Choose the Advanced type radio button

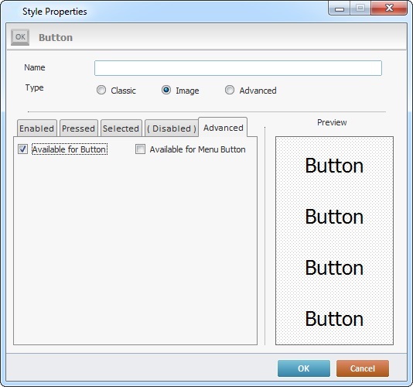(230, 90)
